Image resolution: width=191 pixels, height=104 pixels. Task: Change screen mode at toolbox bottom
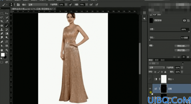point(7,62)
